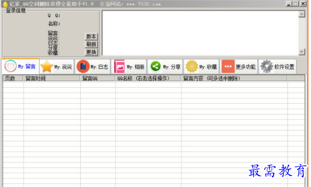Click the app bell icon in title bar

click(x=5, y=4)
